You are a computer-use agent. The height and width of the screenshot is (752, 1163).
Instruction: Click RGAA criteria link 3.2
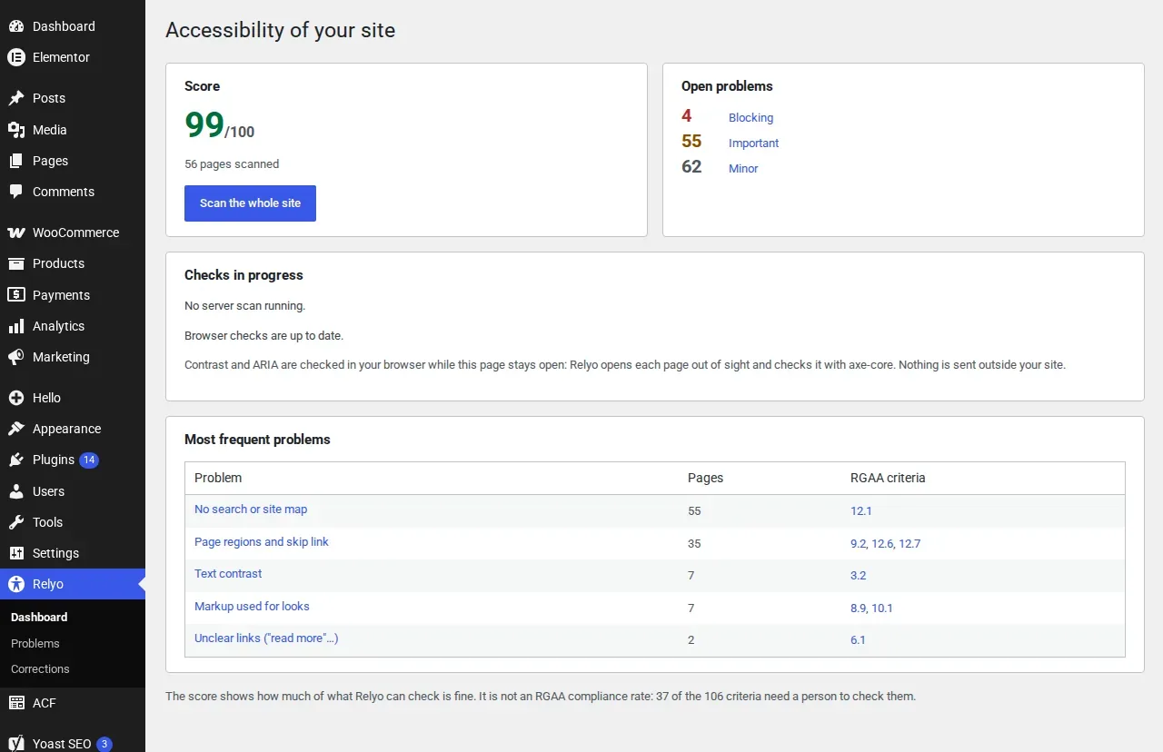coord(859,575)
